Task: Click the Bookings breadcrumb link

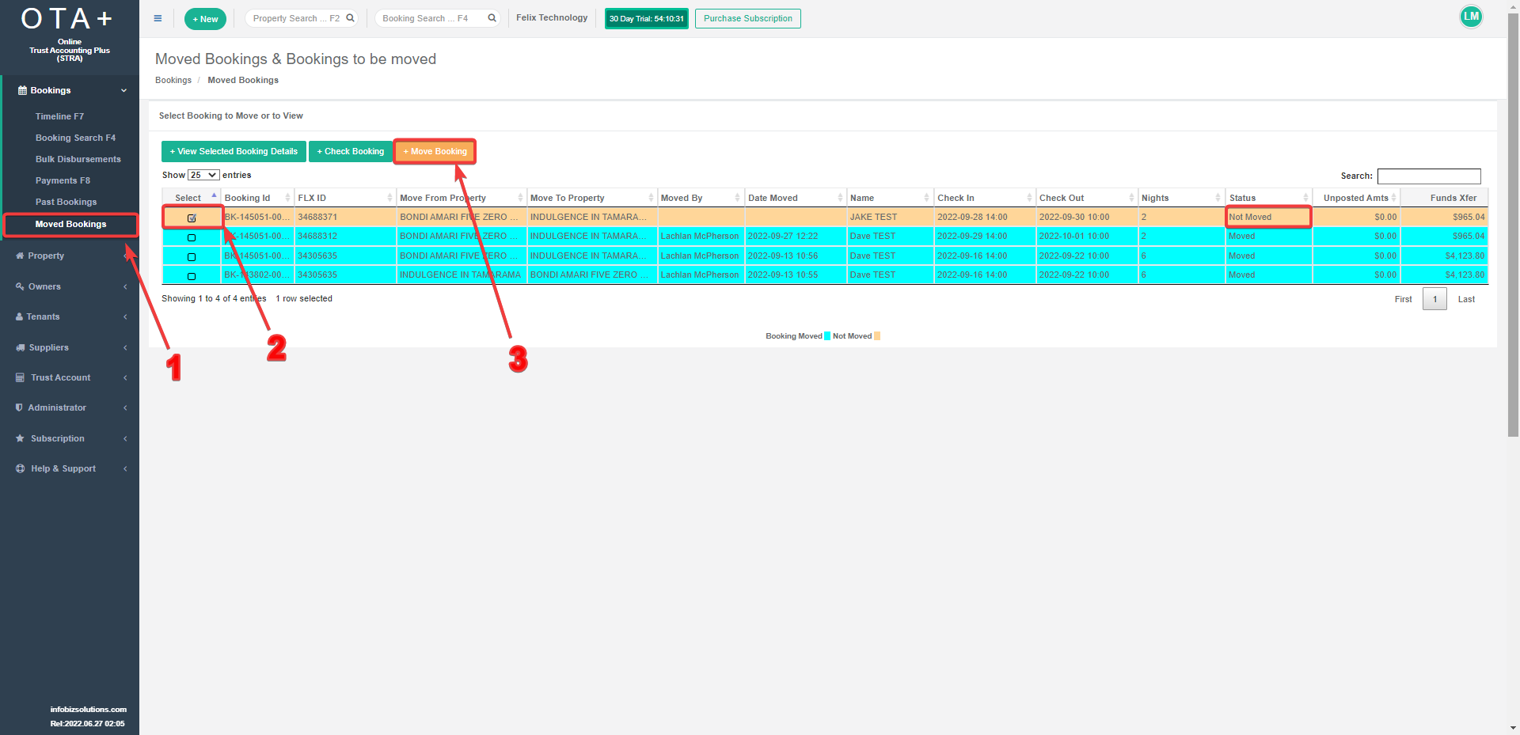Action: 173,80
